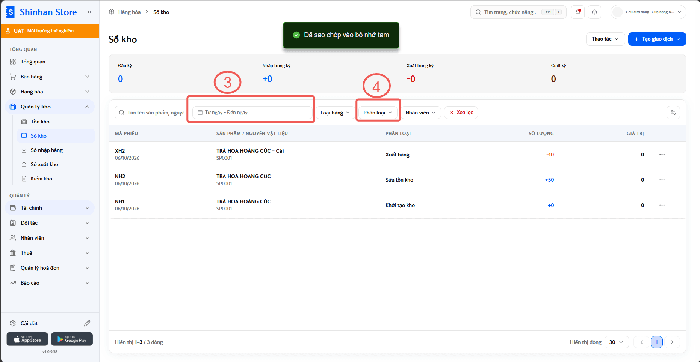The image size is (700, 362).
Task: Open Kiểm kho in sidebar
Action: pyautogui.click(x=56, y=179)
